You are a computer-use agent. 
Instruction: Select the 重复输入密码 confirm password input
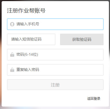(x=55, y=70)
